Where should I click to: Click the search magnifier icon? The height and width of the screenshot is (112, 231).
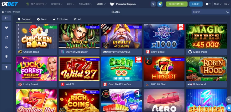coord(228,12)
